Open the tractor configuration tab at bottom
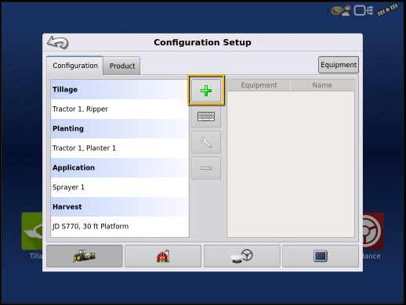Image resolution: width=406 pixels, height=305 pixels. click(x=85, y=256)
